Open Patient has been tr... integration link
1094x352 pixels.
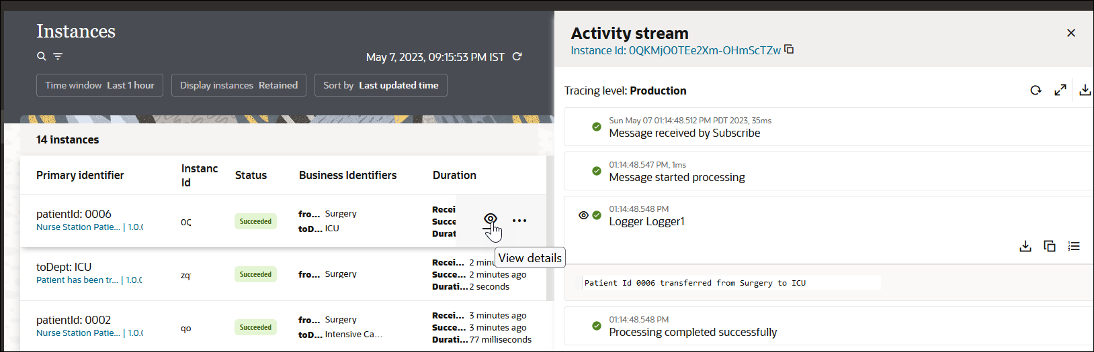(x=77, y=280)
